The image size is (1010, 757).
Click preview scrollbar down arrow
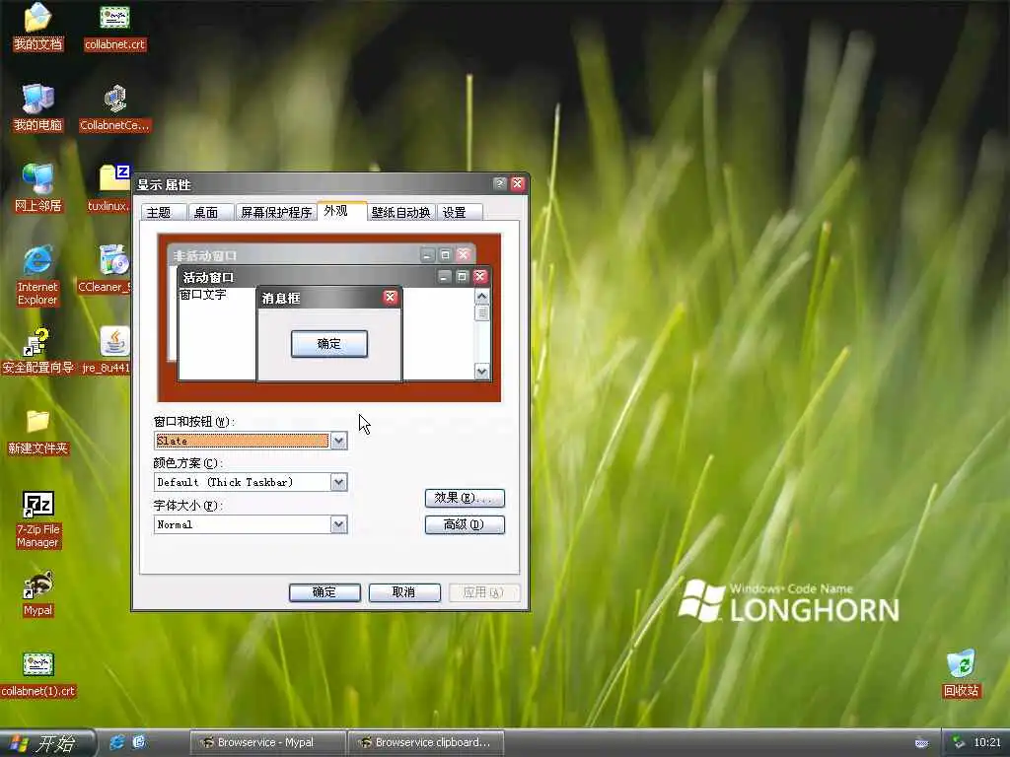pyautogui.click(x=481, y=372)
